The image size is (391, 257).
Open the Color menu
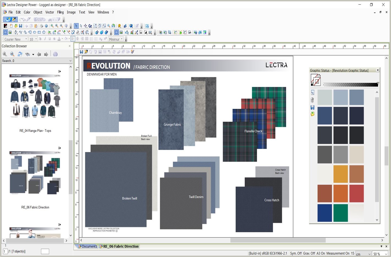coord(27,12)
